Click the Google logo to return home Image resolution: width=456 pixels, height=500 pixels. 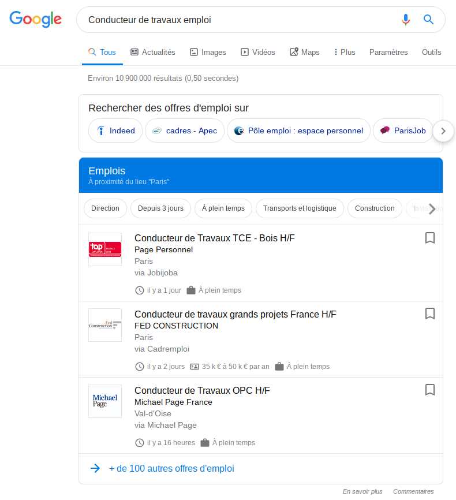pos(35,19)
